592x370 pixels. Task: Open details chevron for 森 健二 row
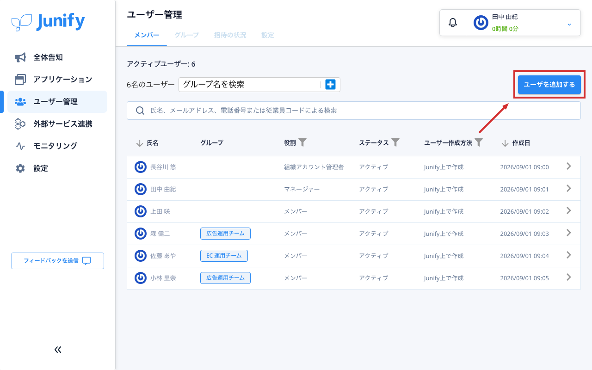tap(569, 233)
